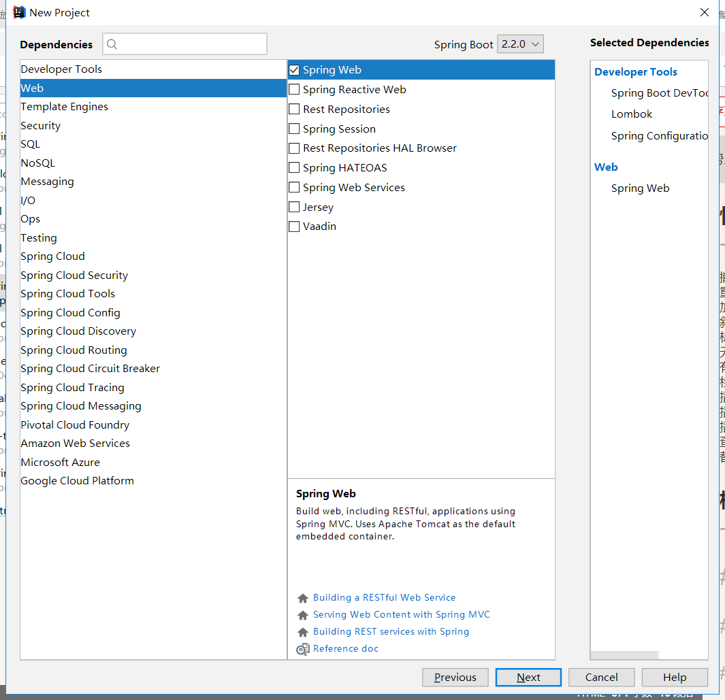Select Amazon Web Services category
The height and width of the screenshot is (700, 725).
point(153,444)
